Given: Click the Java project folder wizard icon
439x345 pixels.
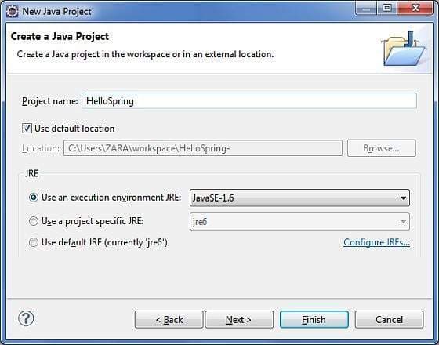Looking at the screenshot, I should [404, 49].
